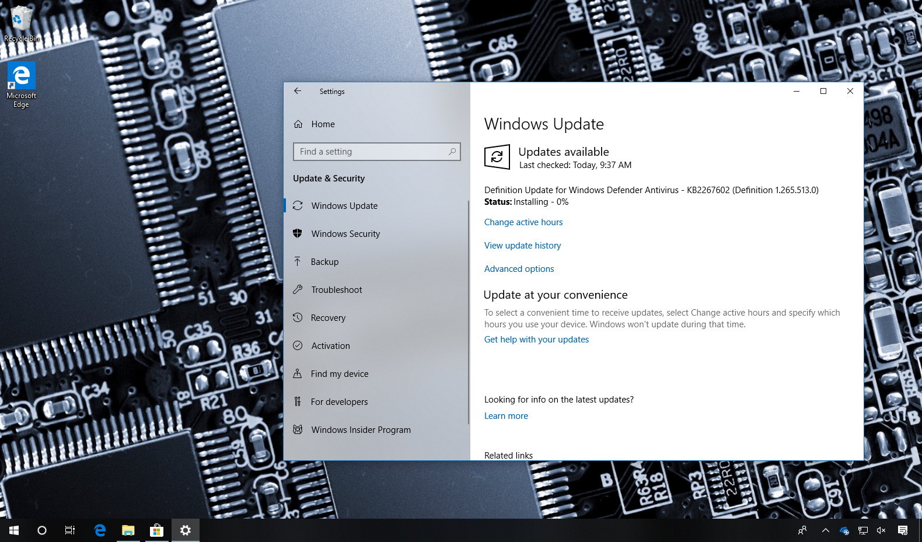Click the OneDrive cloud tray icon
This screenshot has height=542, width=922.
pyautogui.click(x=844, y=530)
